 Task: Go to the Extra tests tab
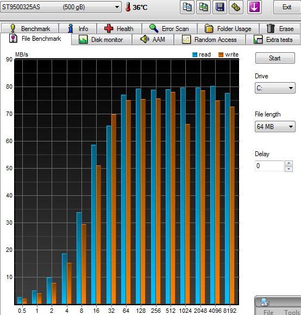pos(273,39)
